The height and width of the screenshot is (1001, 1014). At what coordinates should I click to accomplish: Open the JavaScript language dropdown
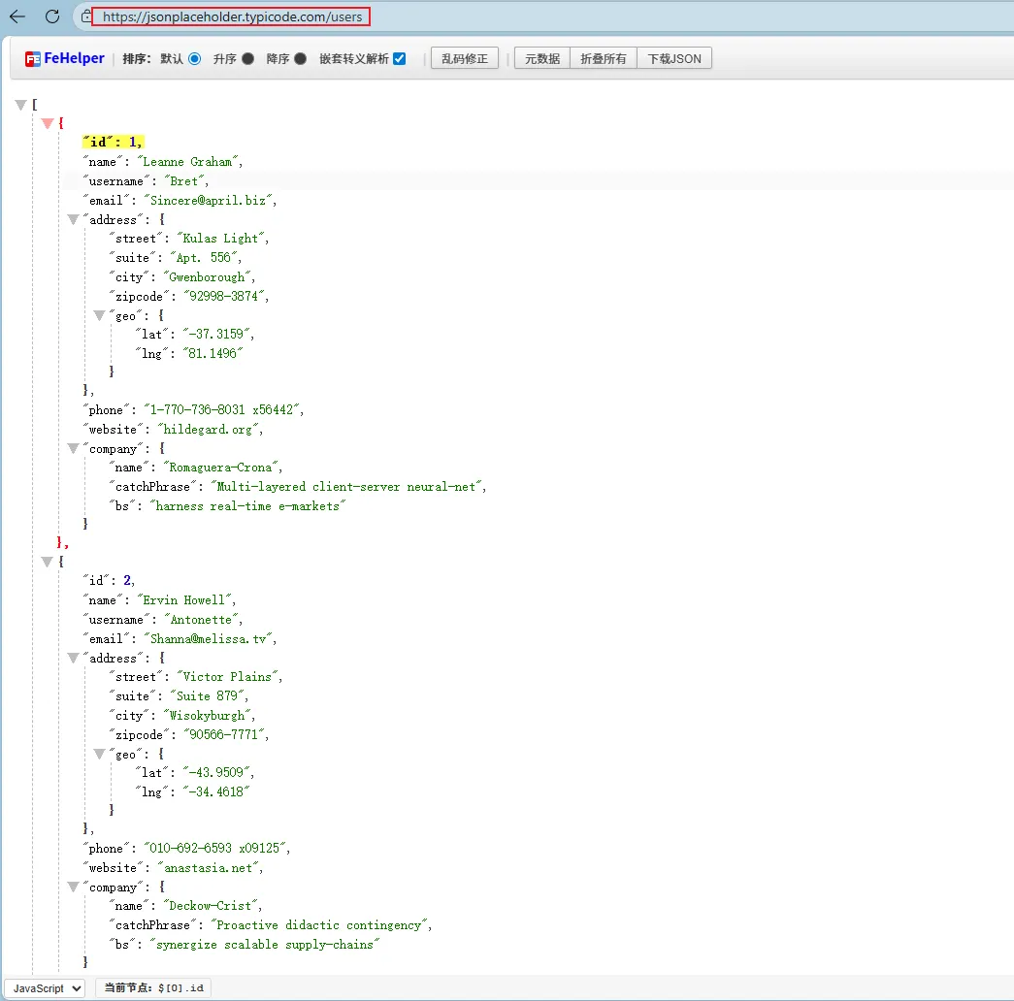[x=46, y=987]
